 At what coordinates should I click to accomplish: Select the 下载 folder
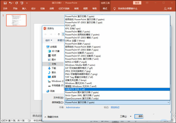click(x=52, y=68)
